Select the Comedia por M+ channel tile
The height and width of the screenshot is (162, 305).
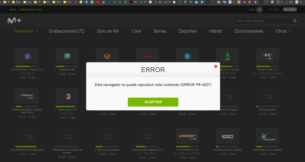[x=27, y=136]
